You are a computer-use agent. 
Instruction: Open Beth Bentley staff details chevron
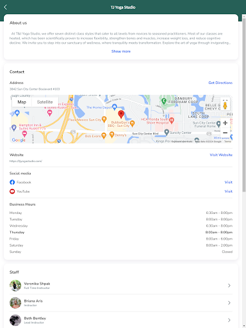point(229,320)
